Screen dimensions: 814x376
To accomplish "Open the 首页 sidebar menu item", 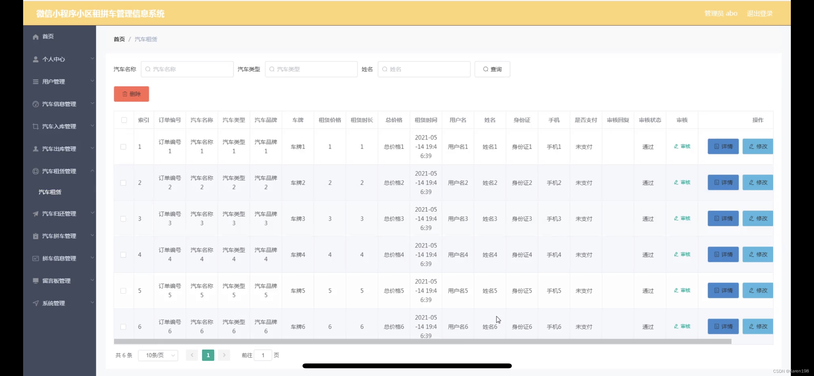I will 59,37.
